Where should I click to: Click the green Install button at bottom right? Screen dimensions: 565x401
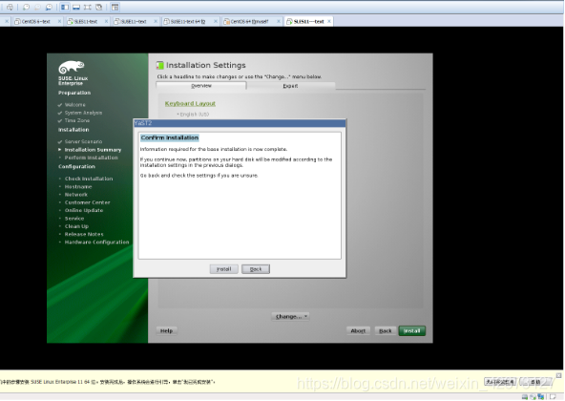point(412,330)
